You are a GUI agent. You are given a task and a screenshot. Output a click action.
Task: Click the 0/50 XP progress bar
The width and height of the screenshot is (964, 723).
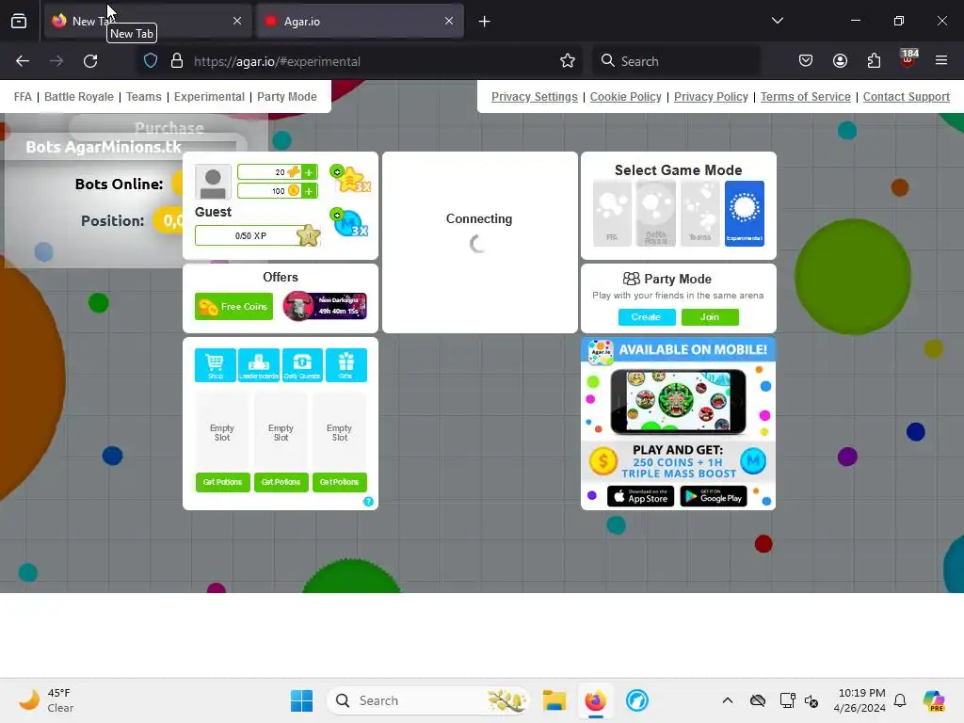tap(250, 235)
